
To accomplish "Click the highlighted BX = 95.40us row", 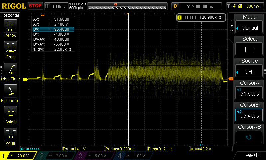I will [x=53, y=29].
